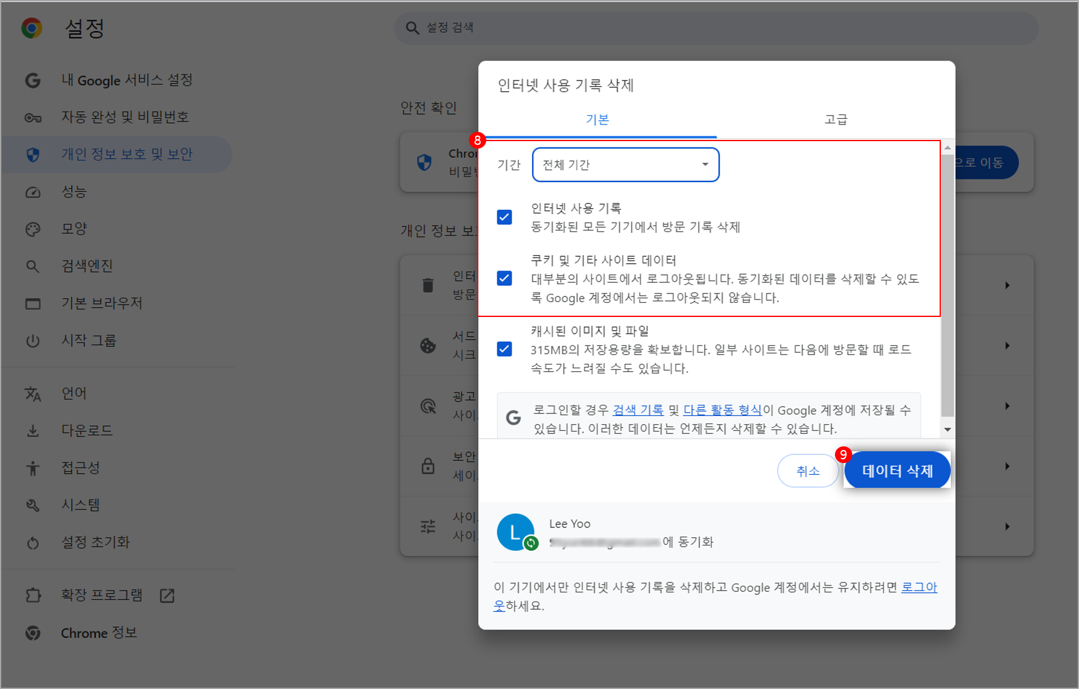Click the Chrome logo beside 설정 header
The image size is (1079, 689).
(32, 27)
